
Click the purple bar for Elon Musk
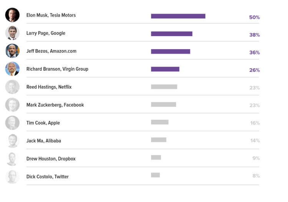pos(178,16)
